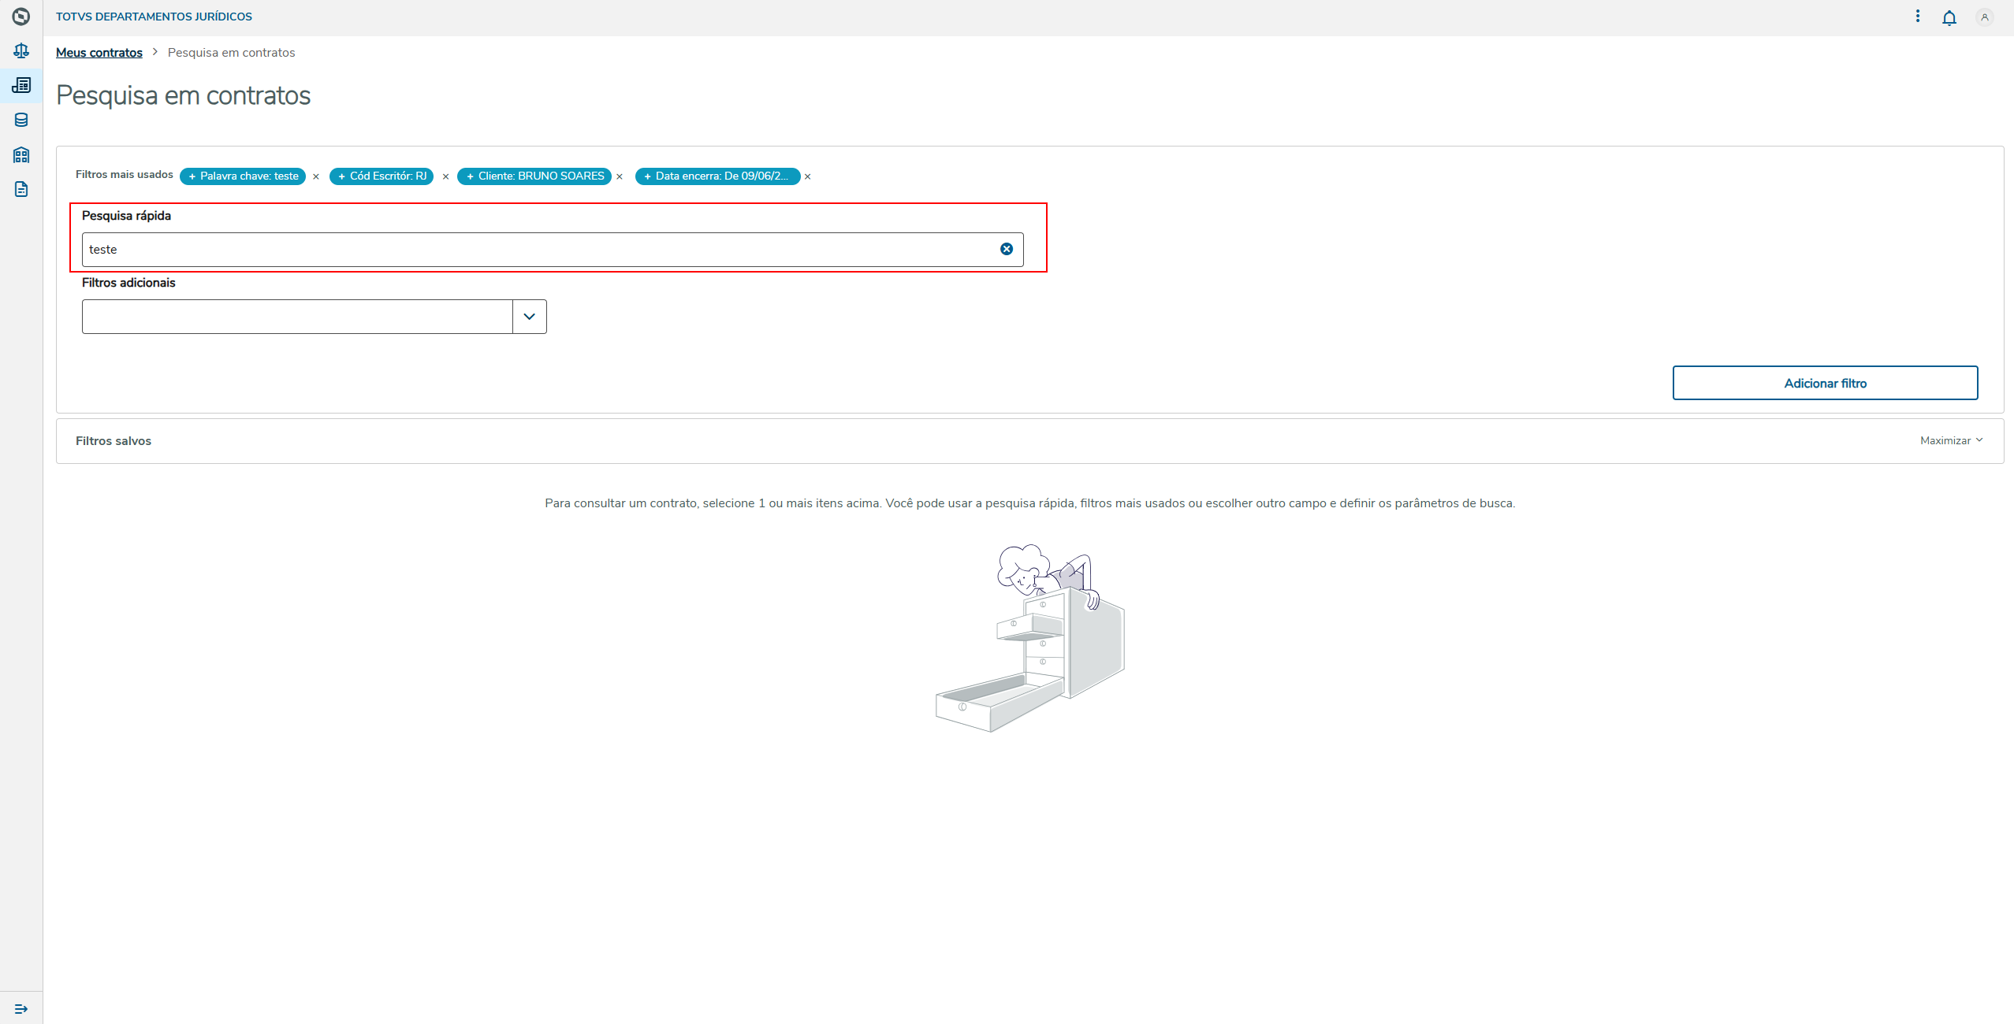This screenshot has width=2014, height=1024.
Task: Select the contracts sidebar icon
Action: coord(21,85)
